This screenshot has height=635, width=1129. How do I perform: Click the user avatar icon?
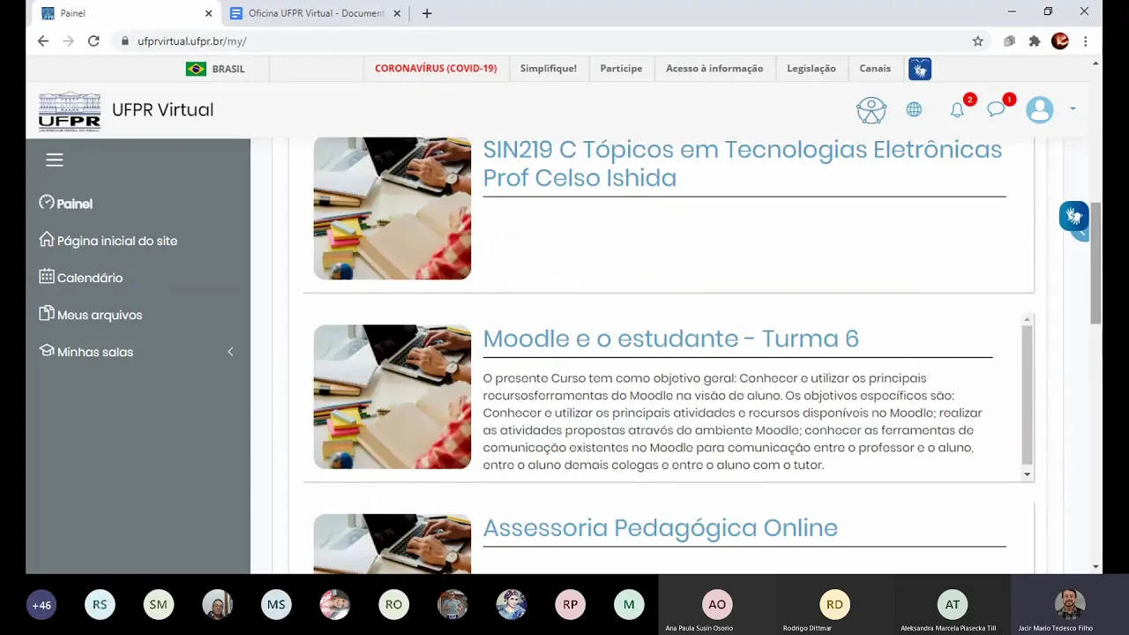(1040, 109)
